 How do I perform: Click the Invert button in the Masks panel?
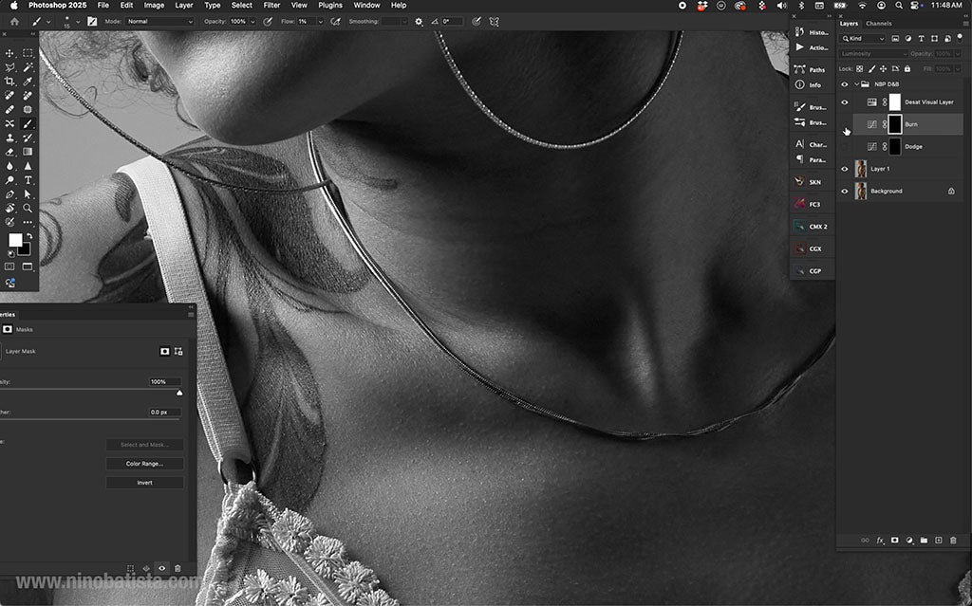click(144, 482)
